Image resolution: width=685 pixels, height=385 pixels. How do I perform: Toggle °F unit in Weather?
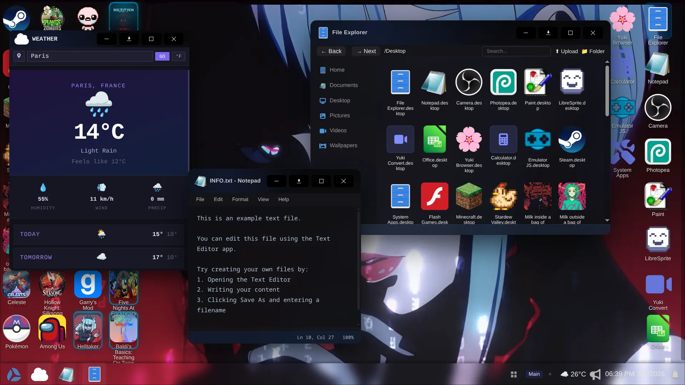coord(179,56)
